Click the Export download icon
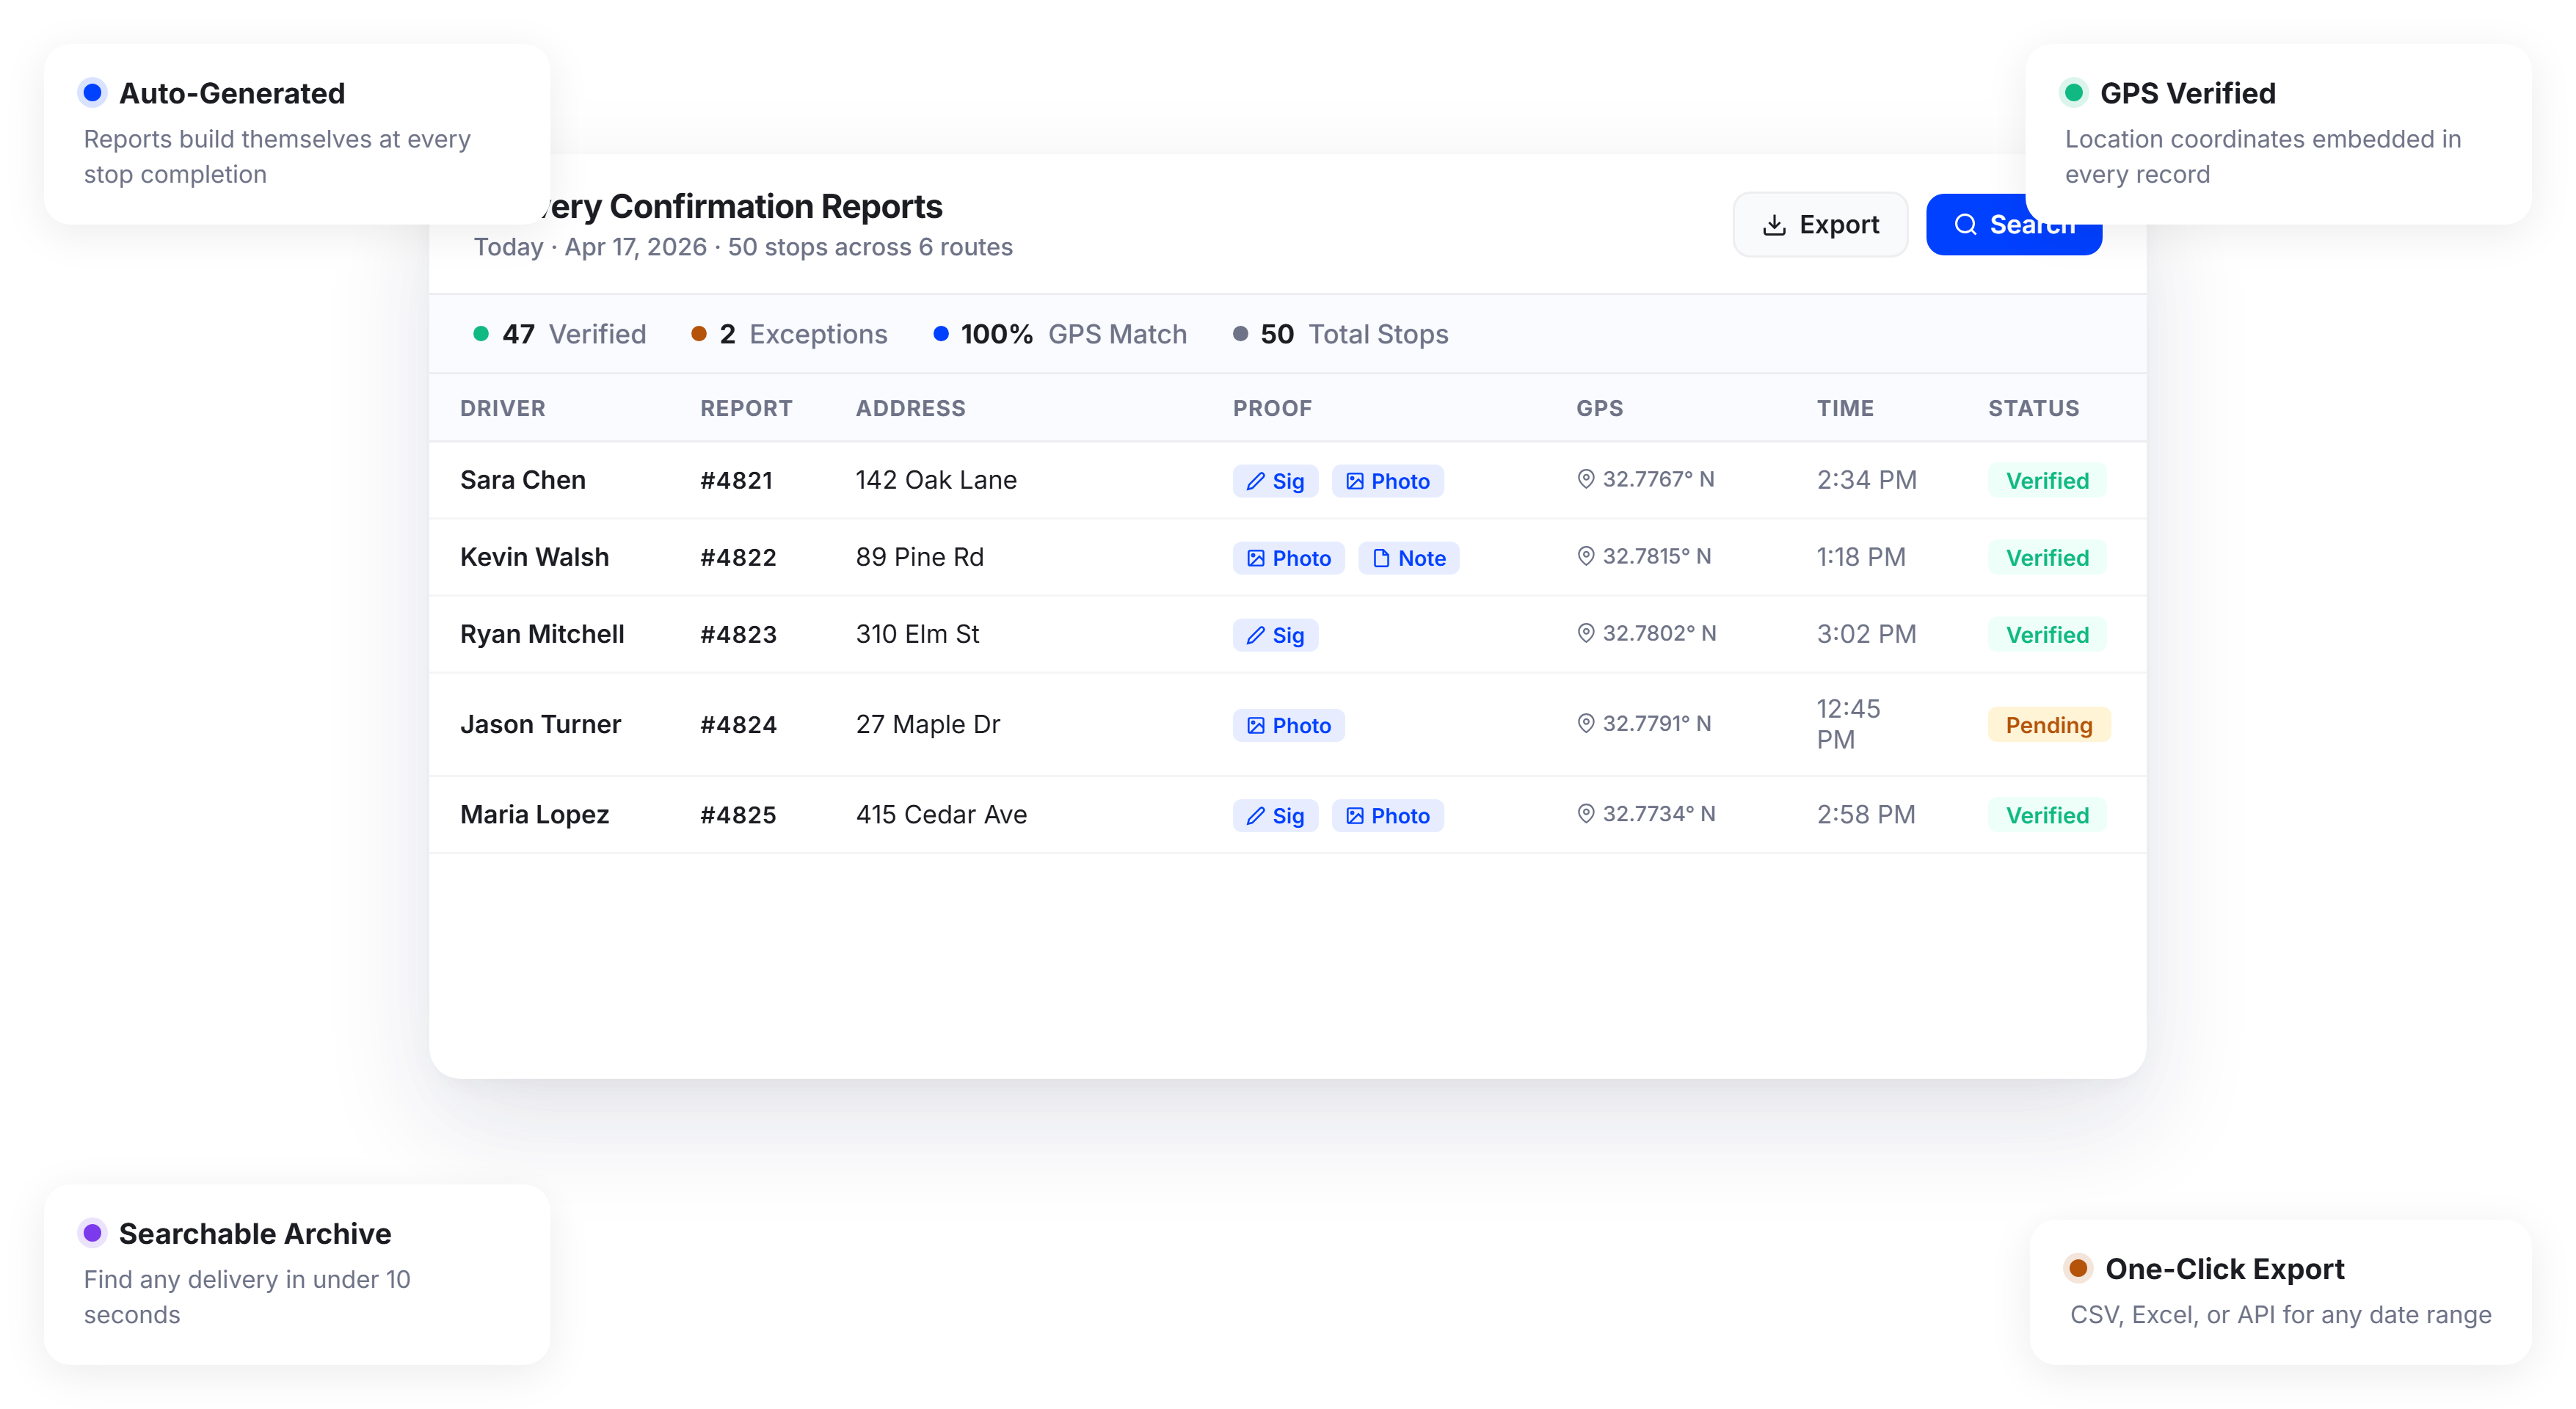The height and width of the screenshot is (1409, 2576). (x=1774, y=225)
